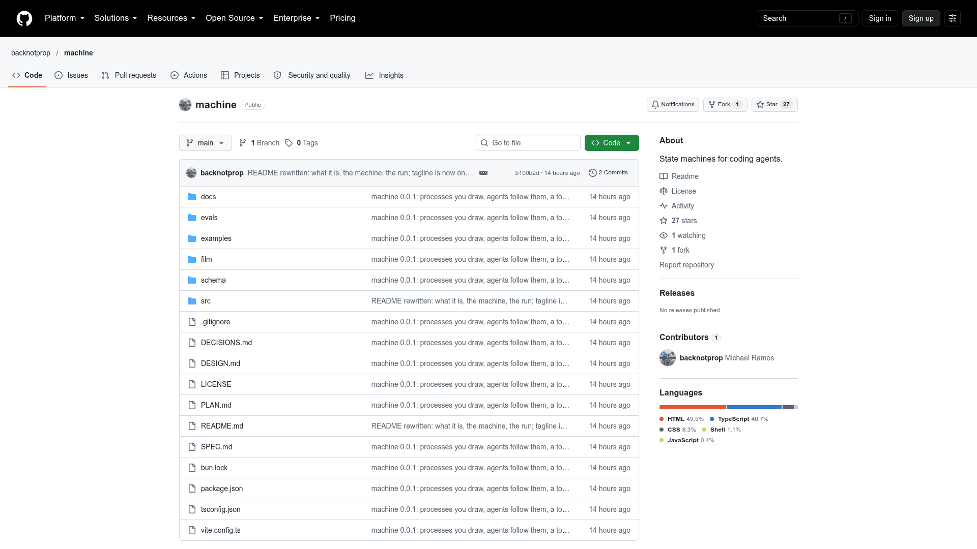Click the GitHub logo icon

point(24,18)
